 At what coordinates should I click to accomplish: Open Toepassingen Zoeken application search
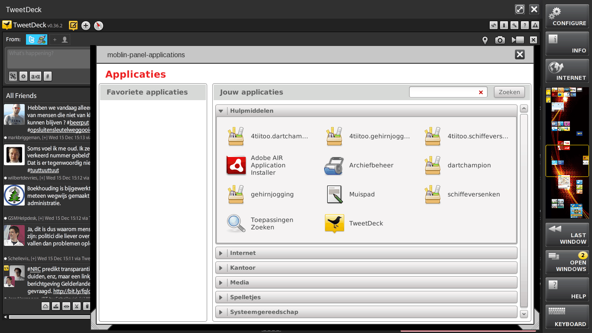236,223
